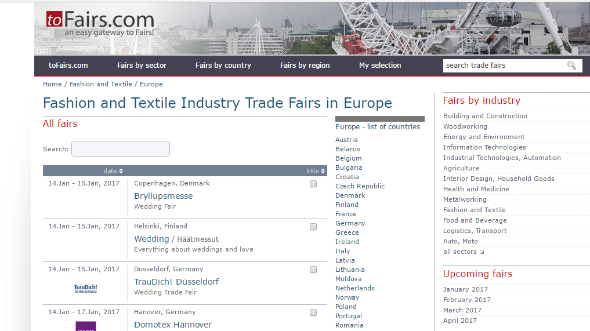This screenshot has height=331, width=590.
Task: Open Fashion and Textile sidebar link
Action: (x=474, y=210)
